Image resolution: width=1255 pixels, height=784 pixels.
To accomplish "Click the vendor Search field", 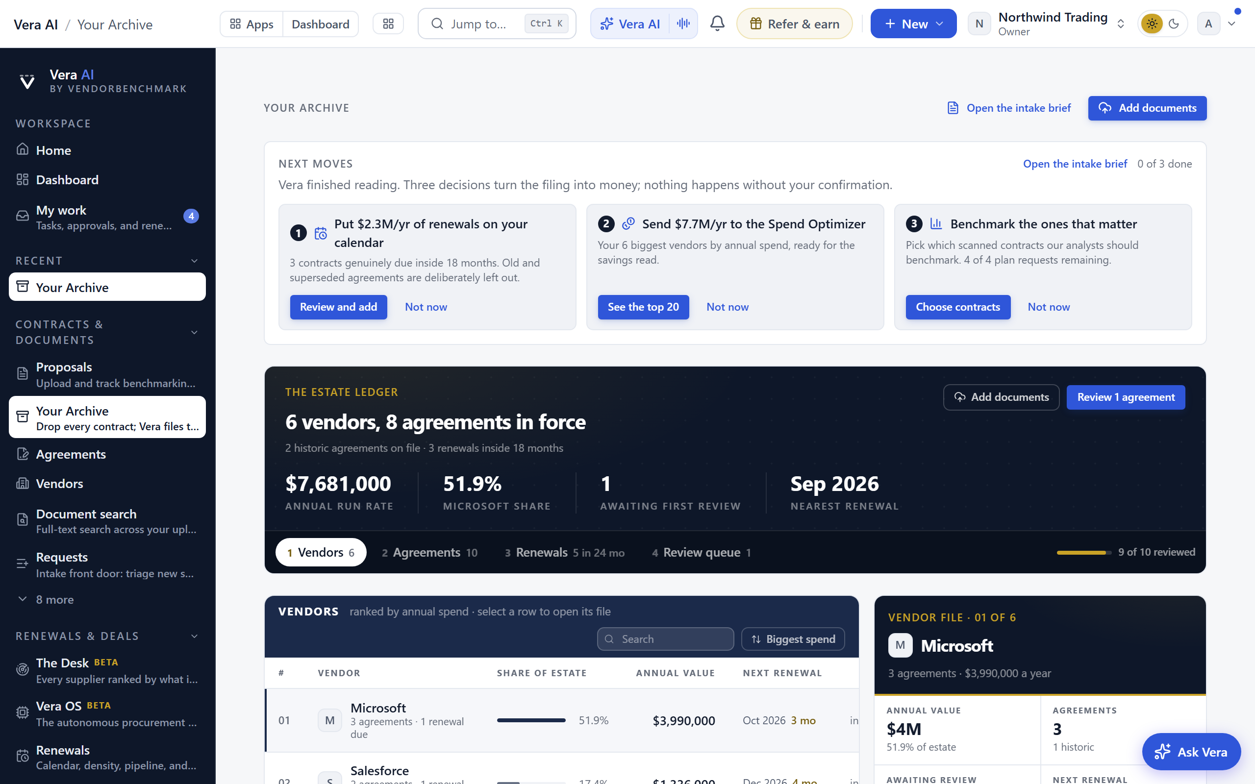I will pos(665,639).
